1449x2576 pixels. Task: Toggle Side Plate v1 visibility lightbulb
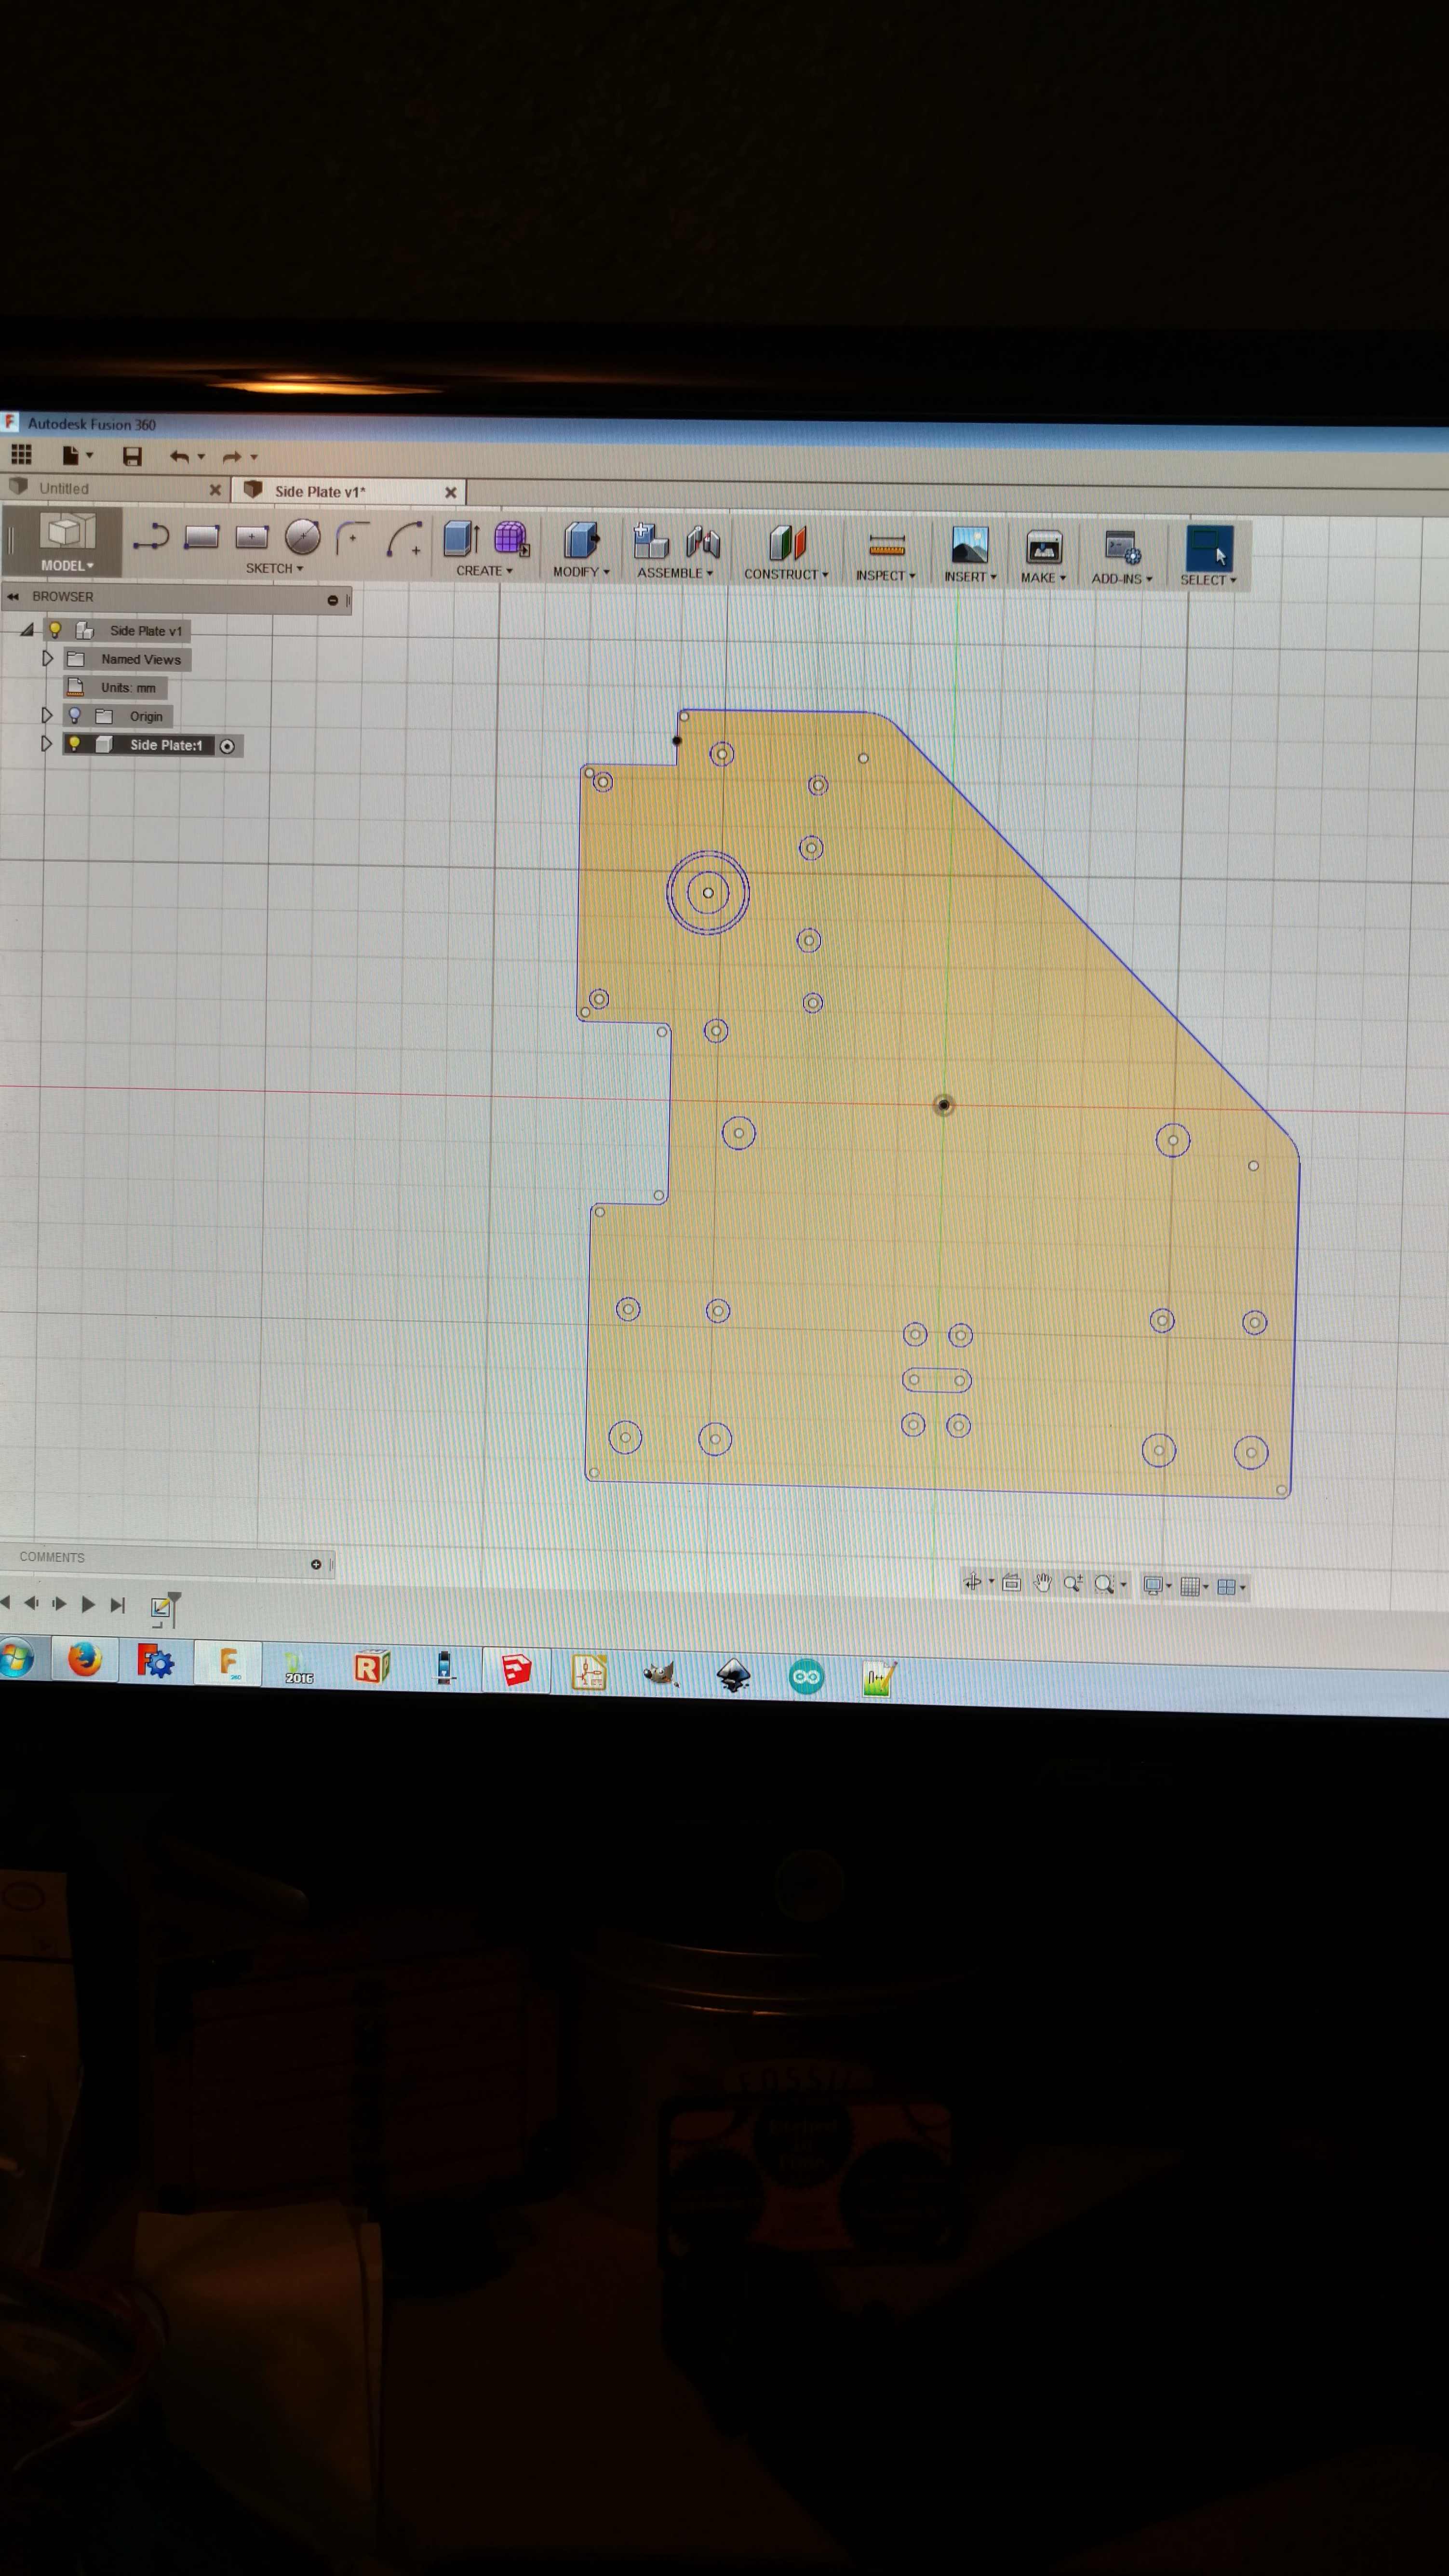[55, 629]
